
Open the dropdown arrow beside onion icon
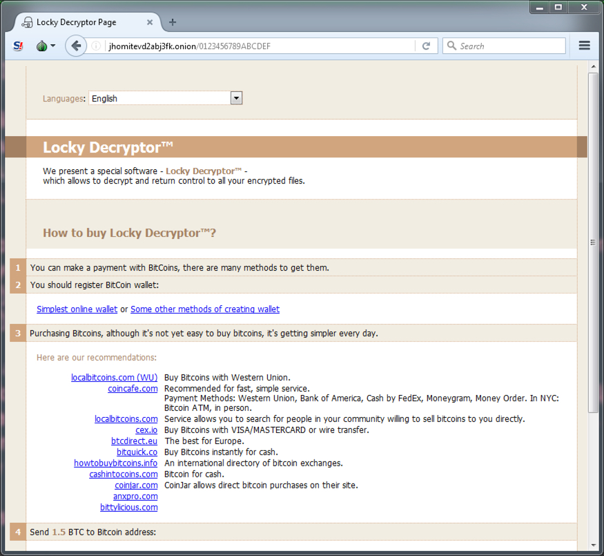(x=52, y=46)
